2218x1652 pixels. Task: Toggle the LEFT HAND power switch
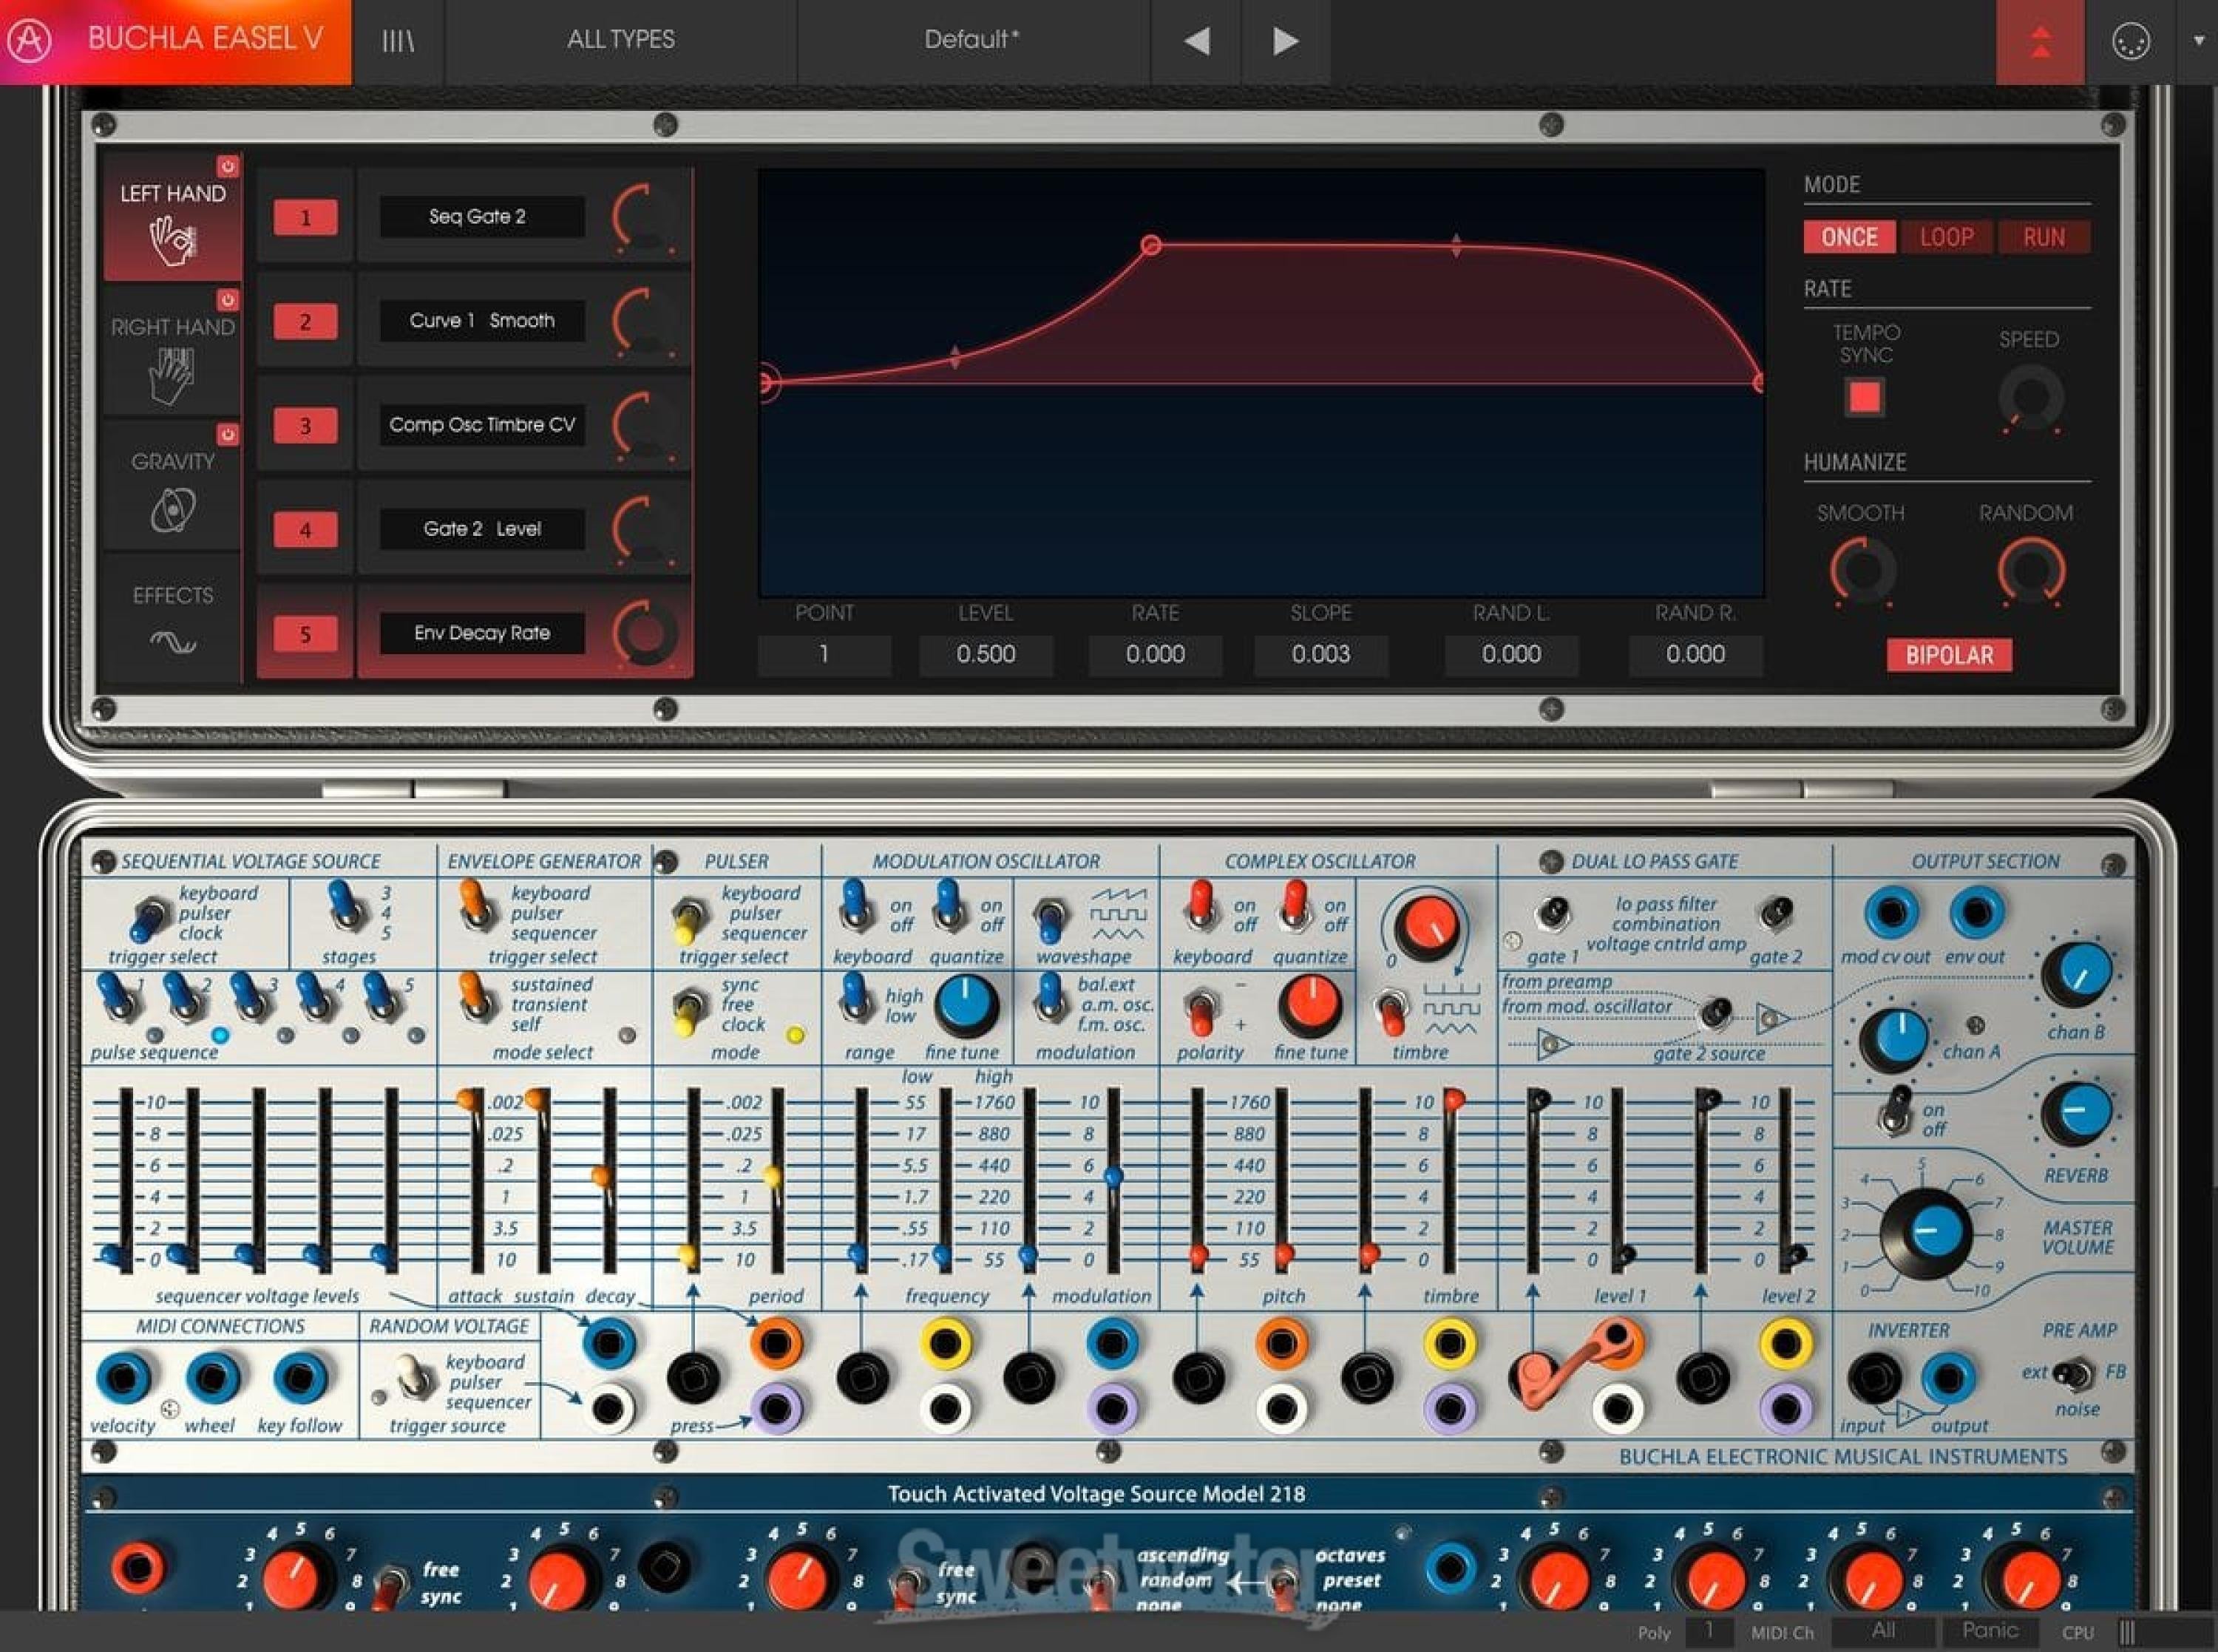[x=228, y=163]
